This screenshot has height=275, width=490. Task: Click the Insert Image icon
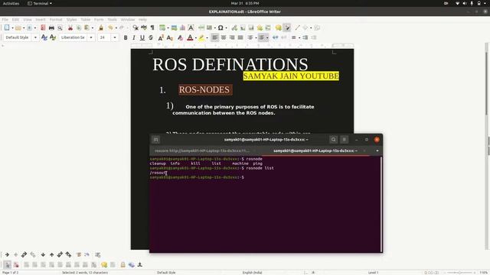pyautogui.click(x=174, y=27)
